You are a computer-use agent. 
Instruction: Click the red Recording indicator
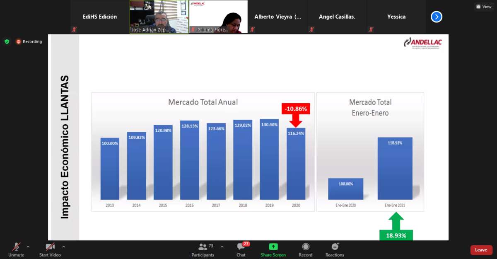pyautogui.click(x=29, y=41)
